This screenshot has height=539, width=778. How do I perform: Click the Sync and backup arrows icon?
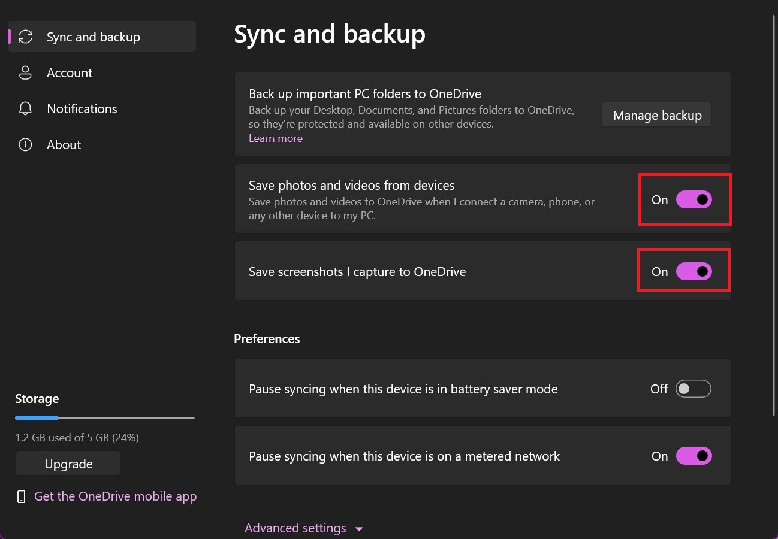pos(25,37)
